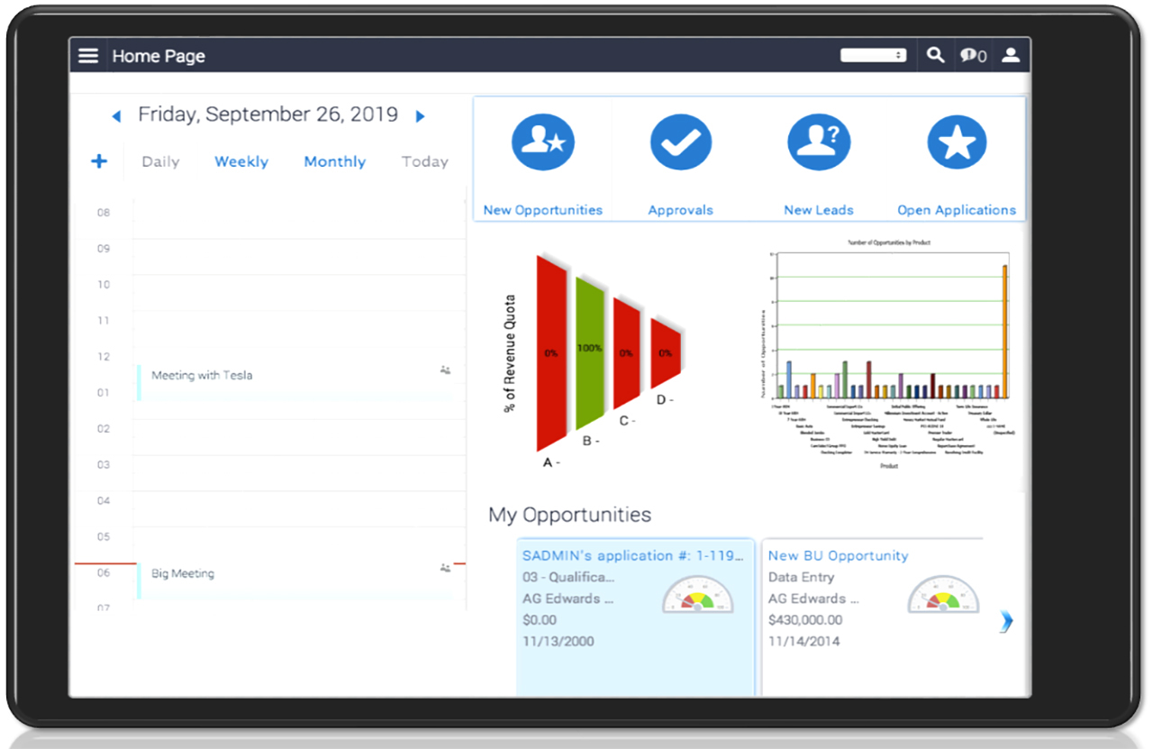The width and height of the screenshot is (1153, 749).
Task: Jump to Today in calendar
Action: click(x=425, y=162)
